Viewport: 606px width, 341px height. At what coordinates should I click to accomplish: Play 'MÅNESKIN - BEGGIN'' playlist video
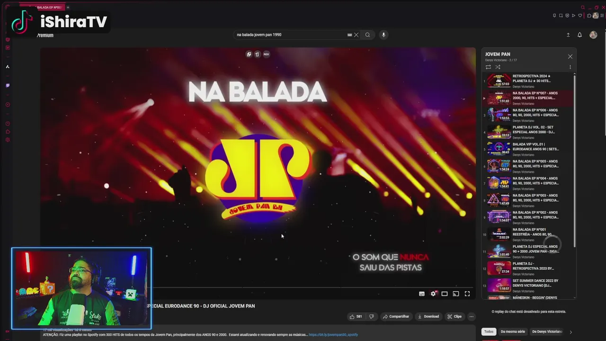pos(527,297)
